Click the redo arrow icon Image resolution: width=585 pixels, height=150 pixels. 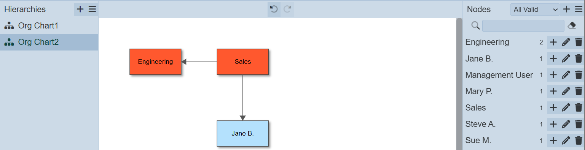point(287,9)
